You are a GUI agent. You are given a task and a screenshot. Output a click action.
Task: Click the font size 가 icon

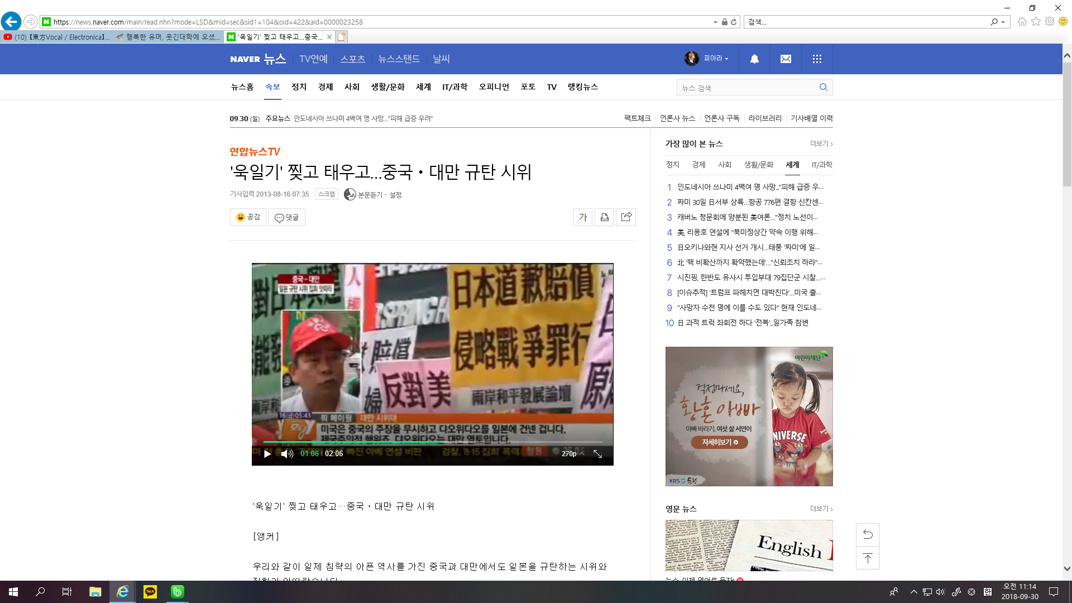pyautogui.click(x=583, y=217)
